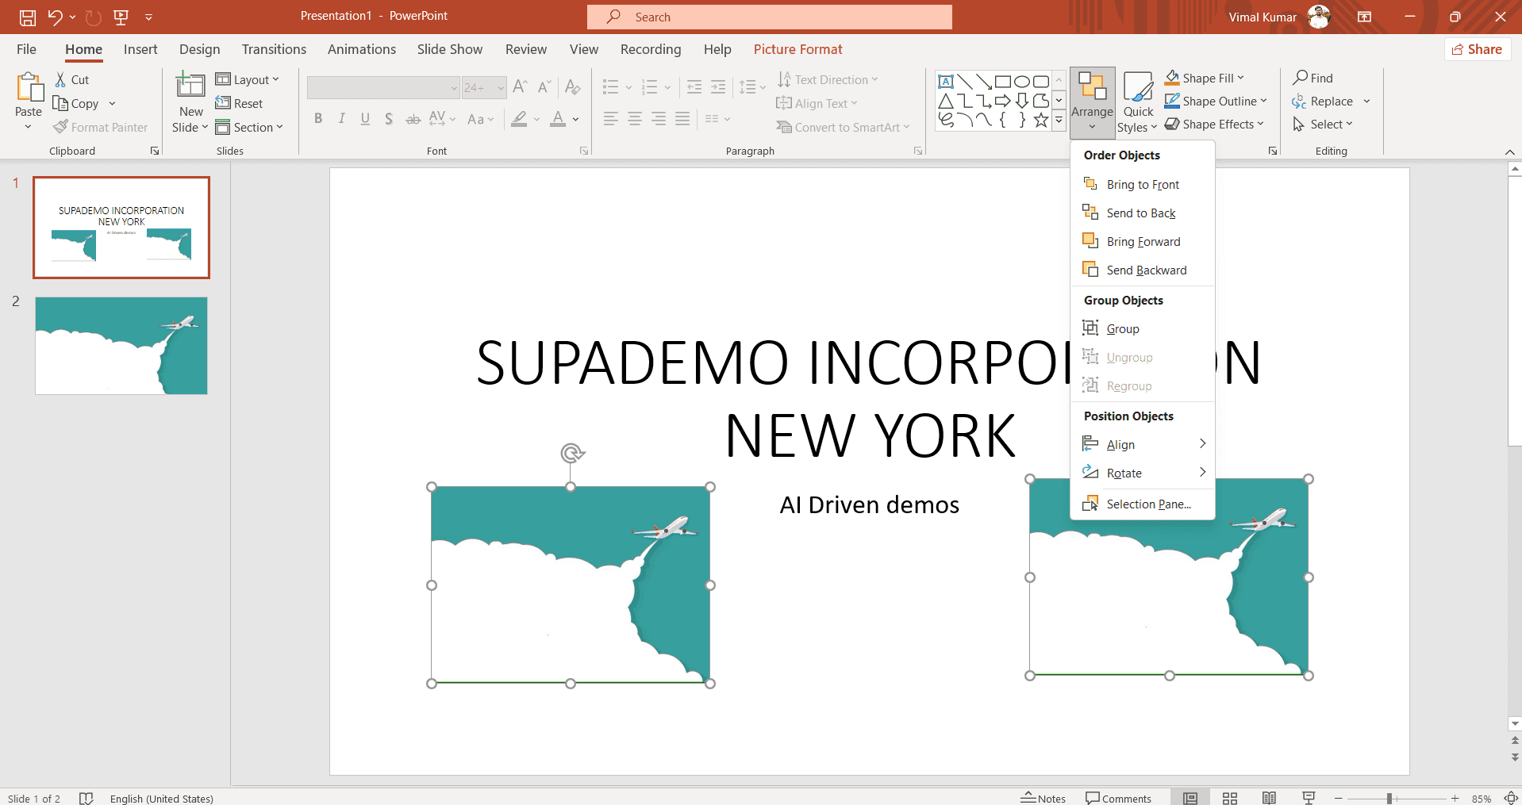Adjust the zoom slider handle
Screen dimensions: 1522x805
tap(1389, 799)
